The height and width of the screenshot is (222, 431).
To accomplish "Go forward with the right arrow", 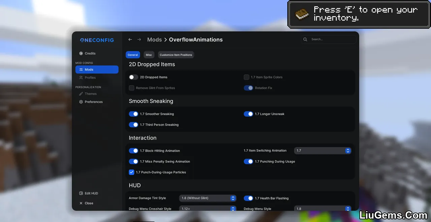I will pos(139,40).
